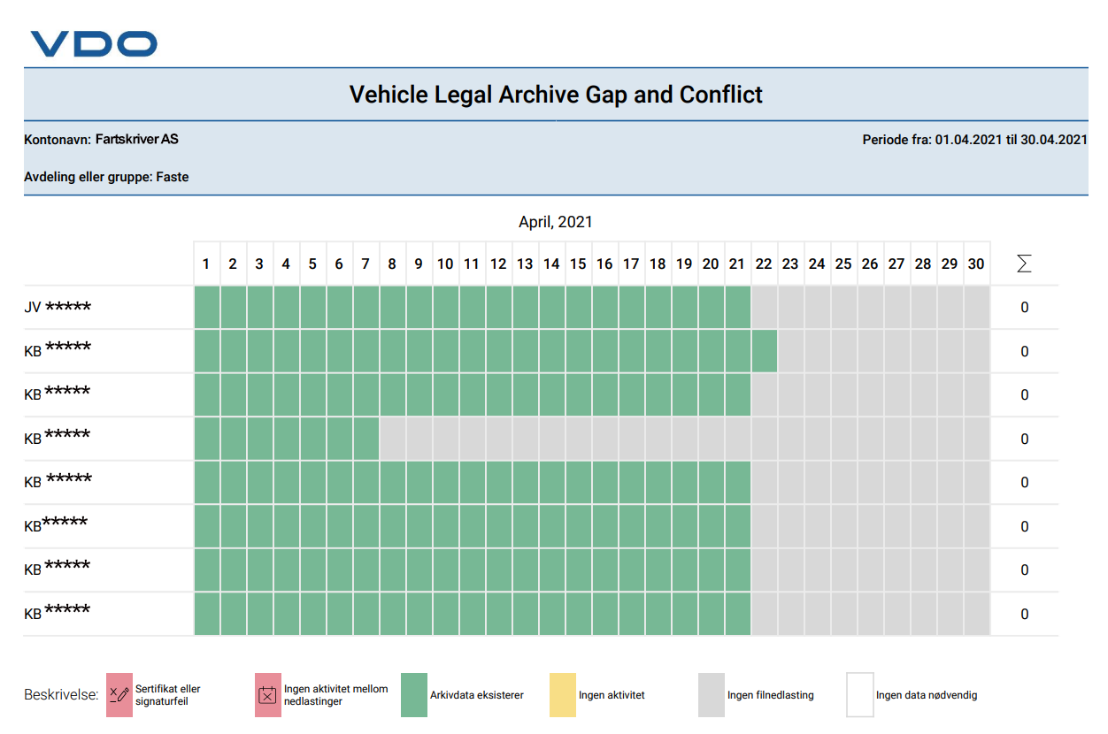1108x734 pixels.
Task: Click the April, 2021 month label
Action: pos(556,222)
